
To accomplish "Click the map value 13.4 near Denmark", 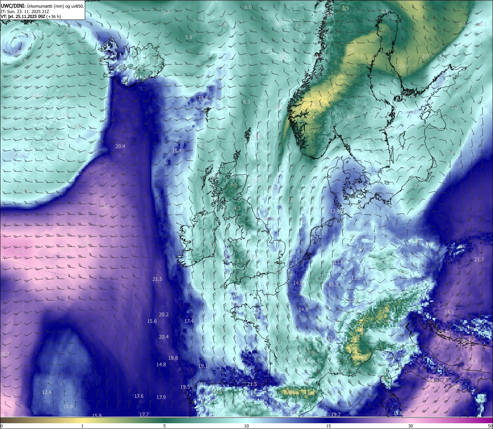I will point(335,211).
